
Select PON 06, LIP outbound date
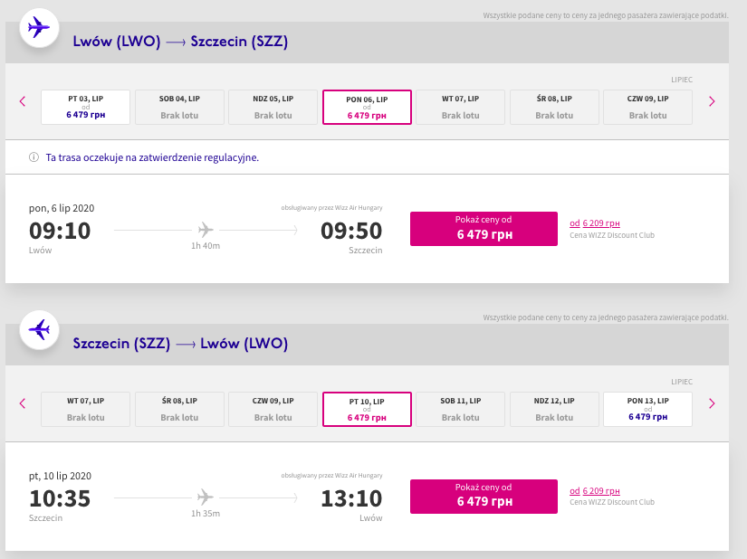pos(367,107)
